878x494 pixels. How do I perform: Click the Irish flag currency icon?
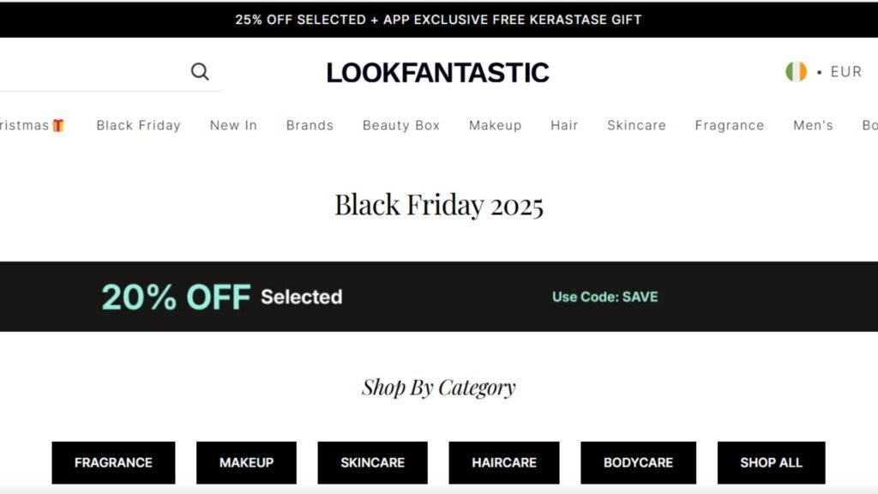pos(796,72)
